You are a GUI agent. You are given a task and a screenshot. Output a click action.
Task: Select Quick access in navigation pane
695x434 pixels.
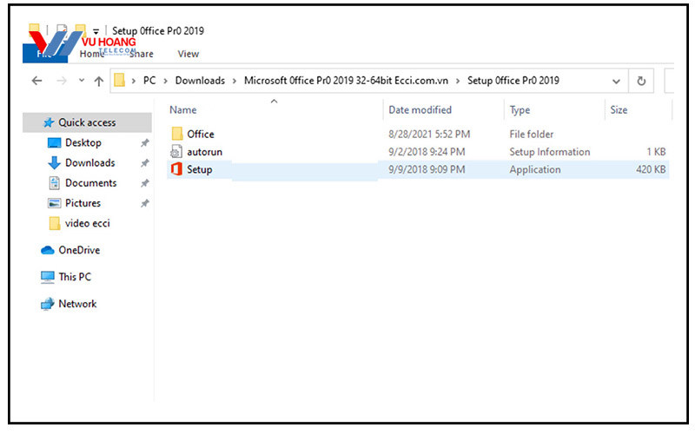[x=87, y=122]
